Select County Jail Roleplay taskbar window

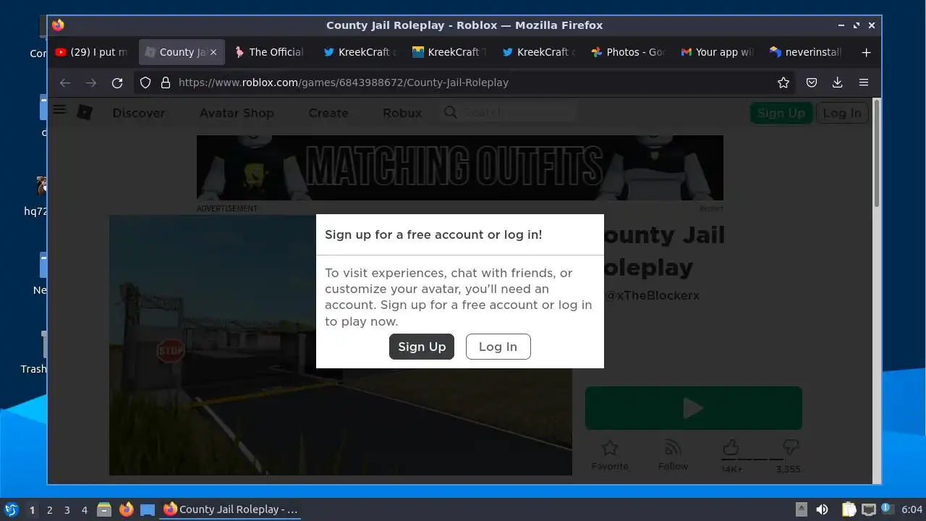pyautogui.click(x=231, y=509)
